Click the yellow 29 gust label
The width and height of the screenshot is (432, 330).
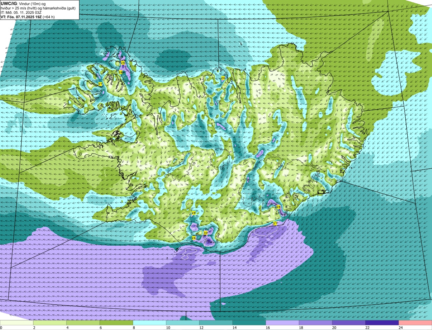123,63
